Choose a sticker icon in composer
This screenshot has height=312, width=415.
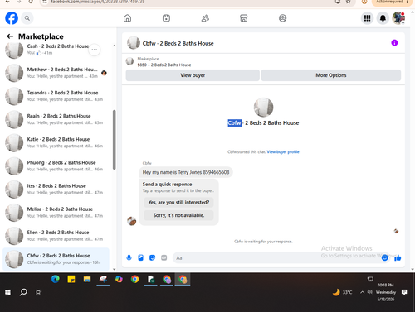[152, 257]
